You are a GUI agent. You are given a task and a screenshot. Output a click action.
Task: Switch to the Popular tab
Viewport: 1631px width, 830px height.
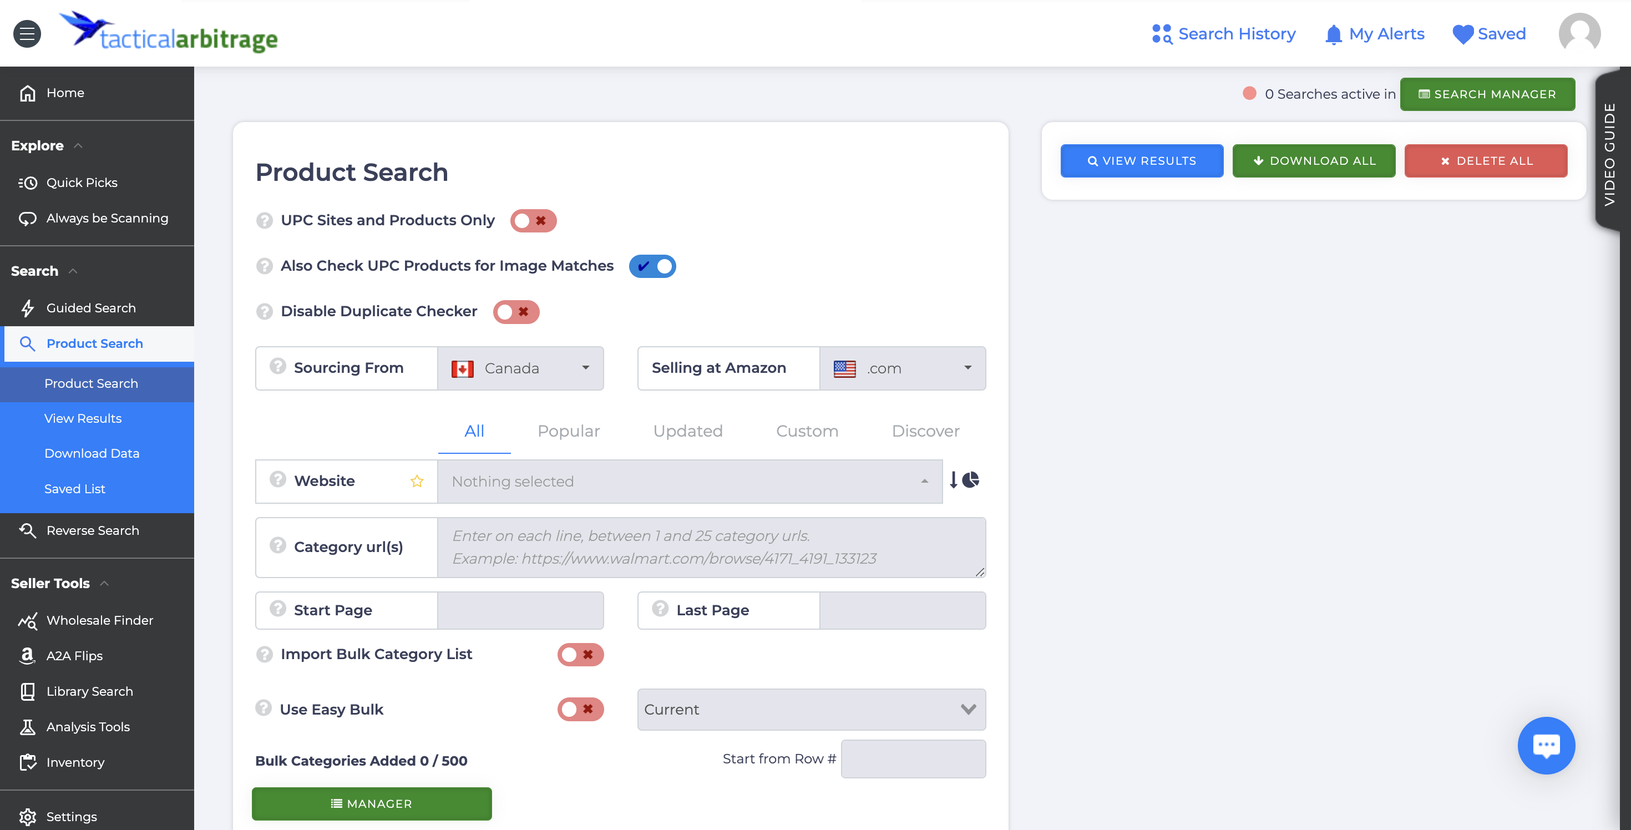click(x=569, y=431)
